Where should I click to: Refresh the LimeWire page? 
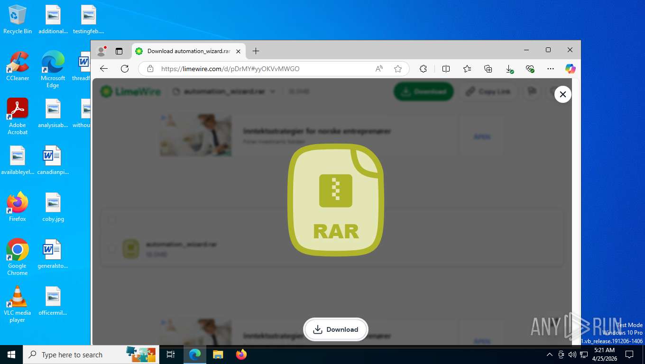click(x=125, y=69)
